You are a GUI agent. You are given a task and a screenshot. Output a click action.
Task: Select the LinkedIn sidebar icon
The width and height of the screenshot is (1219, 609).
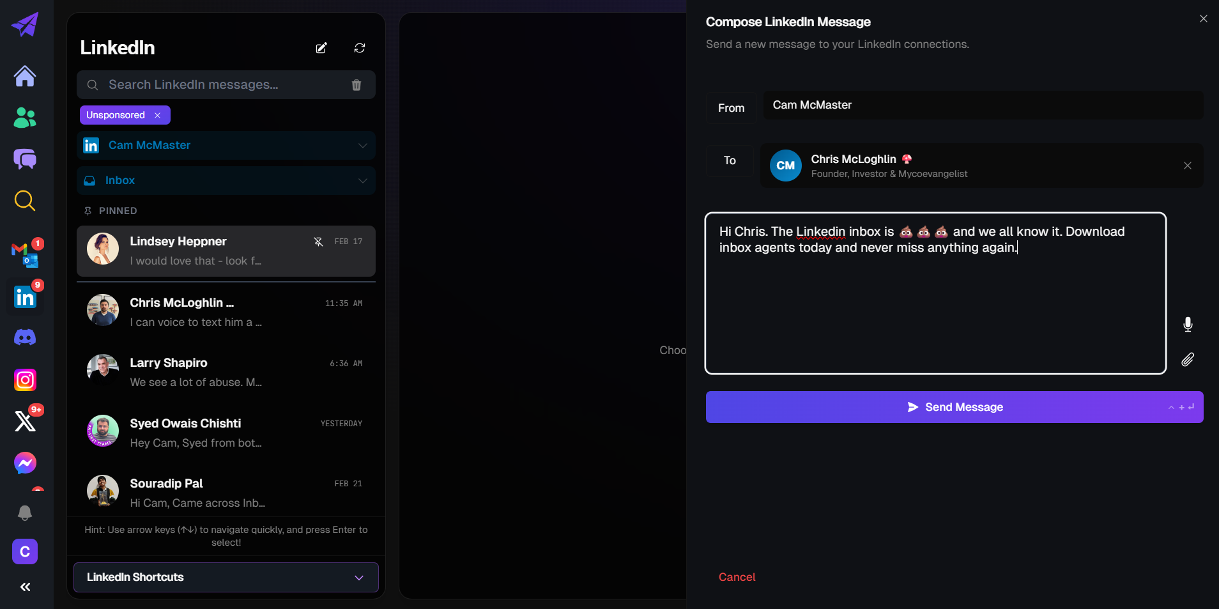tap(26, 297)
